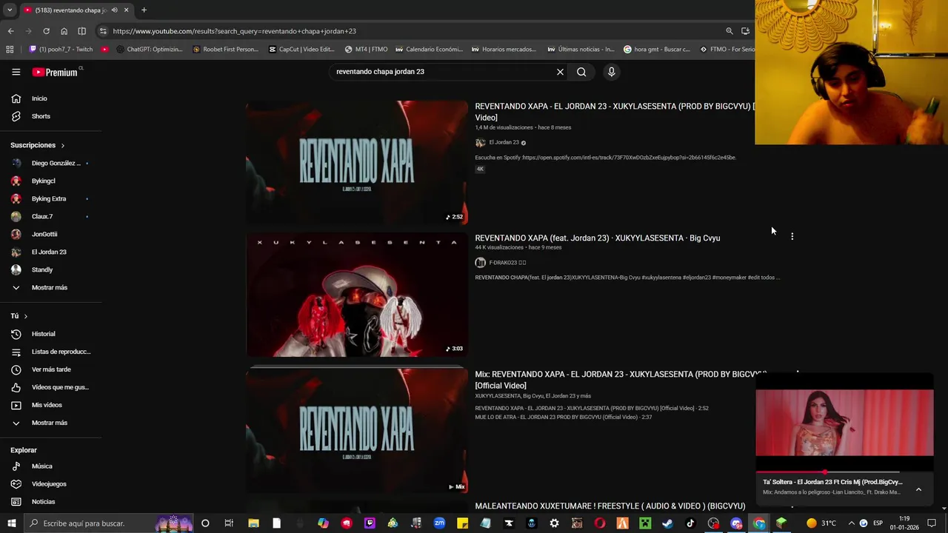Reload the current page

tap(46, 31)
